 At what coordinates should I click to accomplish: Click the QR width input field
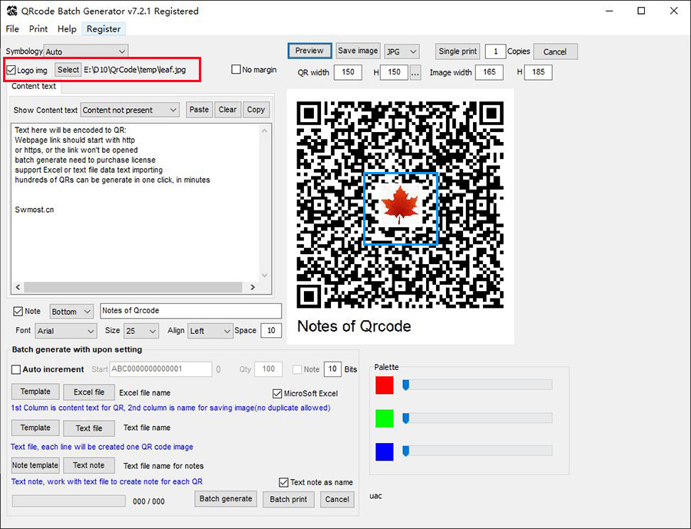click(x=348, y=72)
